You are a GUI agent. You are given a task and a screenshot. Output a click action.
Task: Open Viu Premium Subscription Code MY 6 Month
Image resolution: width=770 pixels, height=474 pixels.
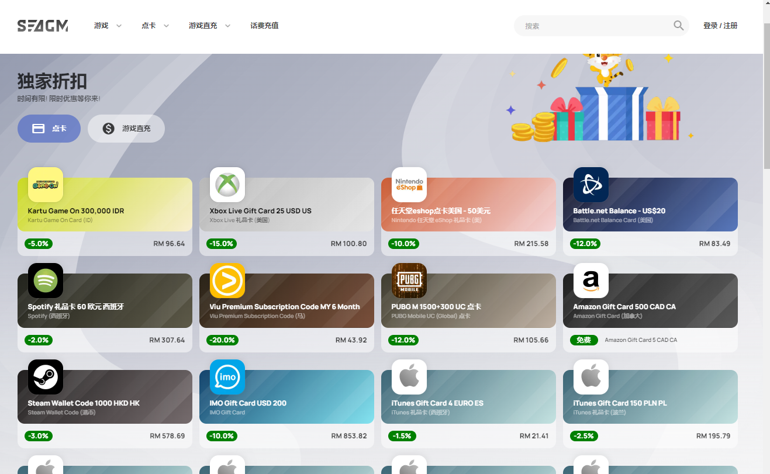tap(286, 313)
